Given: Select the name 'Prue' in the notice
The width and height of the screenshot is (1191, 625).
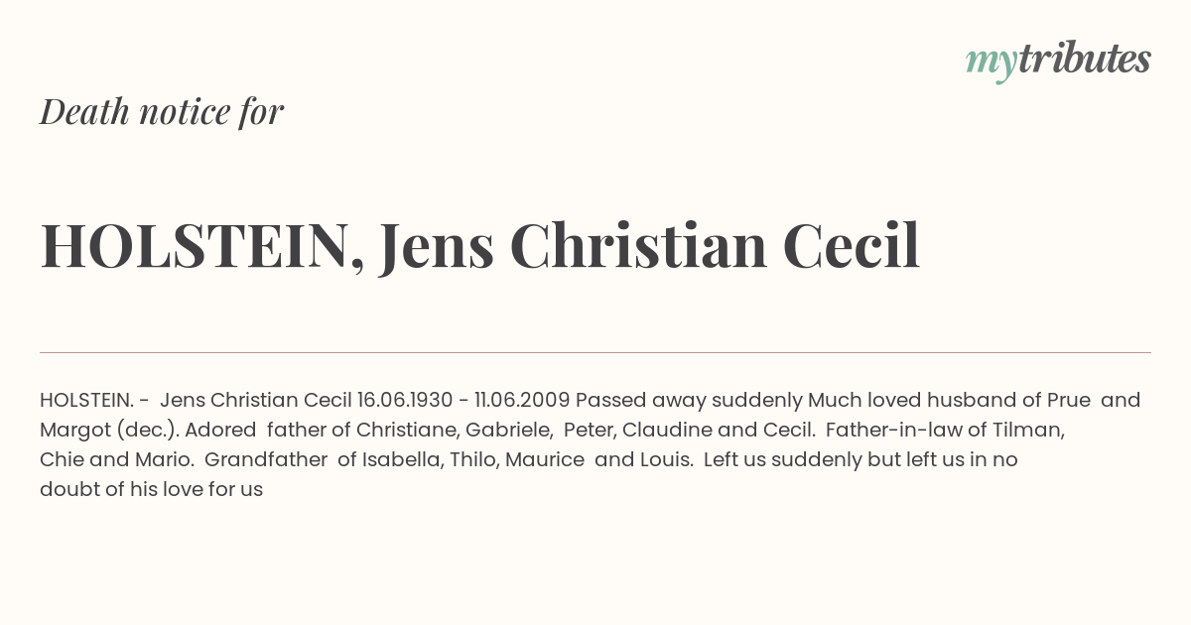Looking at the screenshot, I should pyautogui.click(x=1069, y=401).
